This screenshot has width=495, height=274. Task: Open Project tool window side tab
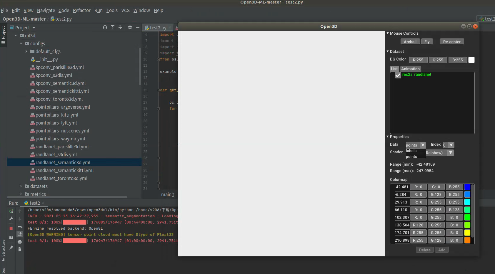click(3, 35)
